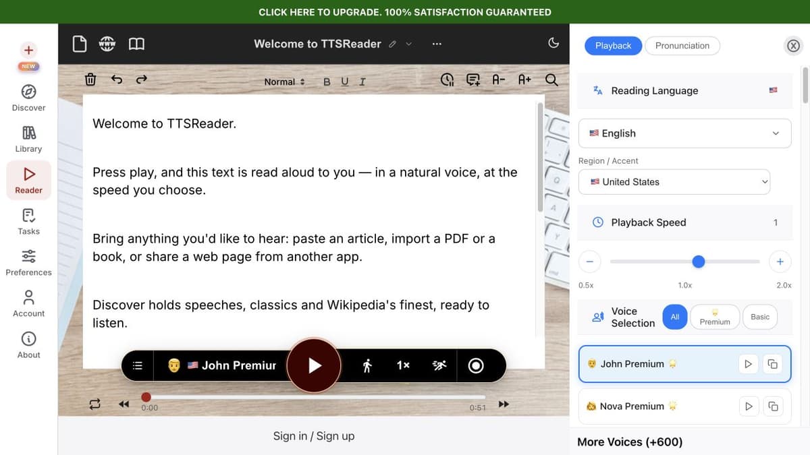The height and width of the screenshot is (455, 810).
Task: Preview the John Premium voice
Action: (748, 364)
